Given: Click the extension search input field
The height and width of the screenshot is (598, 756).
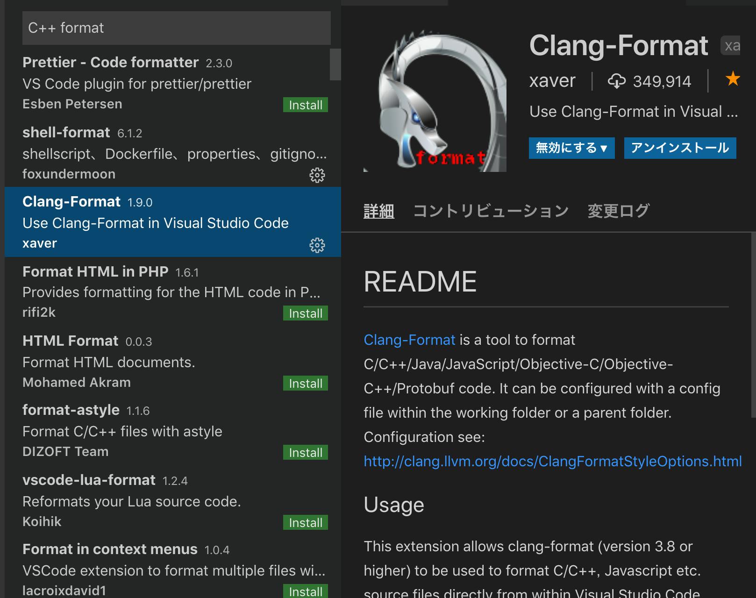Looking at the screenshot, I should click(176, 28).
